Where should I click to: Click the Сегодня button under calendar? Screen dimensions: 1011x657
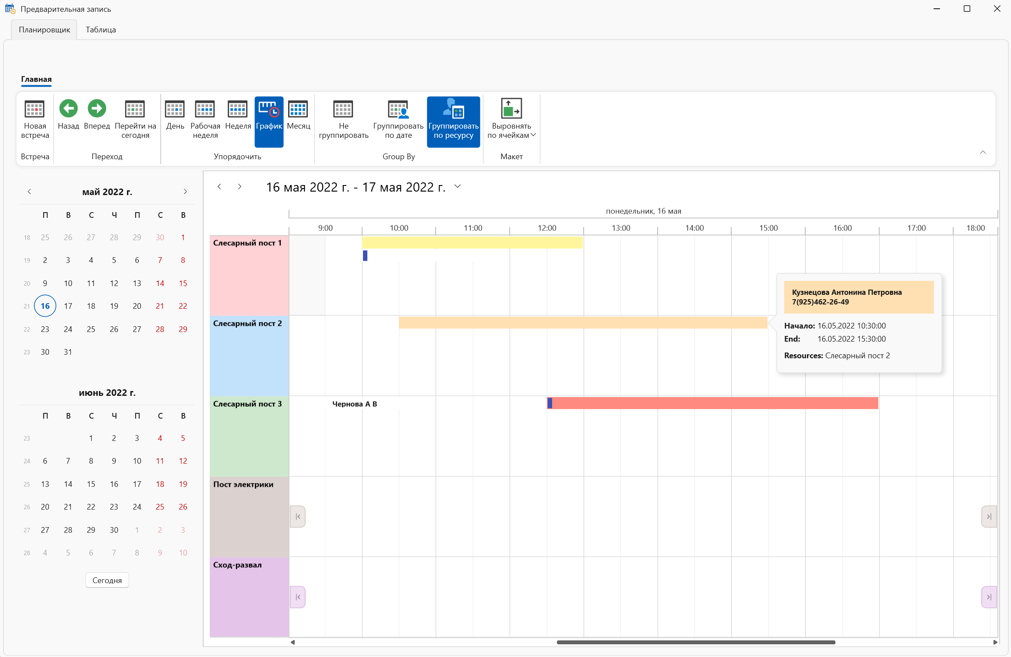[x=107, y=580]
